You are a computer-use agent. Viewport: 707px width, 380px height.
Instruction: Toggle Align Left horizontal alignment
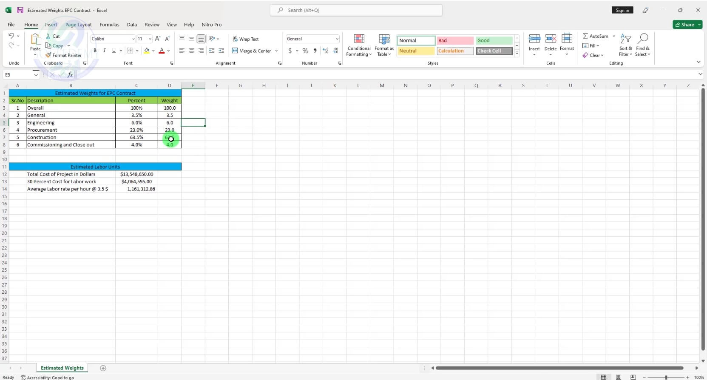pyautogui.click(x=182, y=51)
